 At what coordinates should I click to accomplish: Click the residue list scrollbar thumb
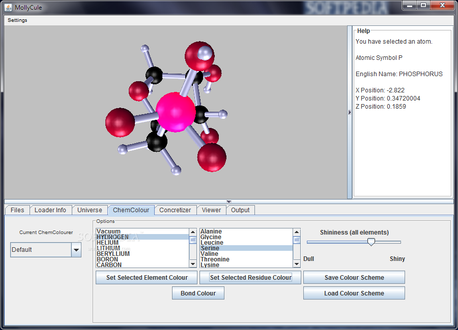pos(297,240)
